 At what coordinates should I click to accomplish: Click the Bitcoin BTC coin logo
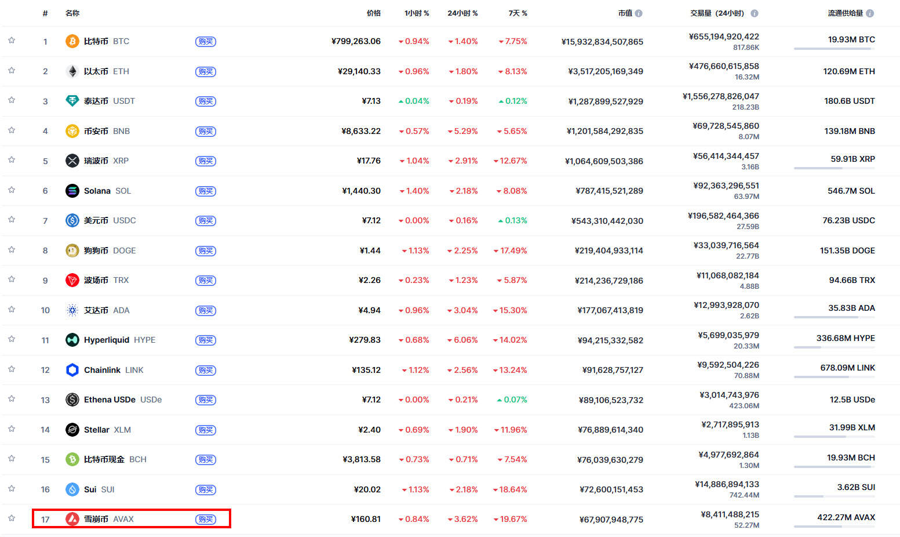click(x=72, y=41)
